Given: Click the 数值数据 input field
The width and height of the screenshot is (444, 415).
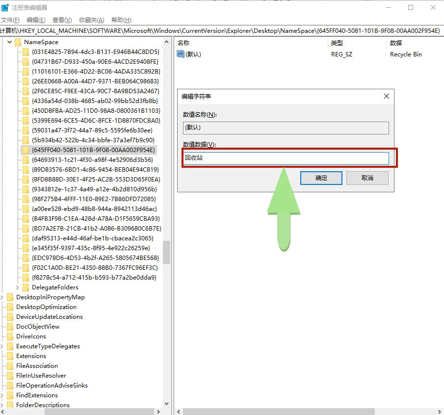Looking at the screenshot, I should point(286,158).
